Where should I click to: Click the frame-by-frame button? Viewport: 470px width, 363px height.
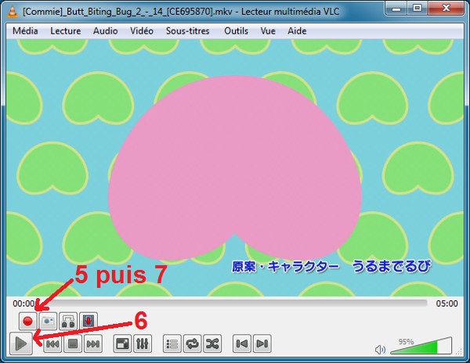click(x=89, y=321)
